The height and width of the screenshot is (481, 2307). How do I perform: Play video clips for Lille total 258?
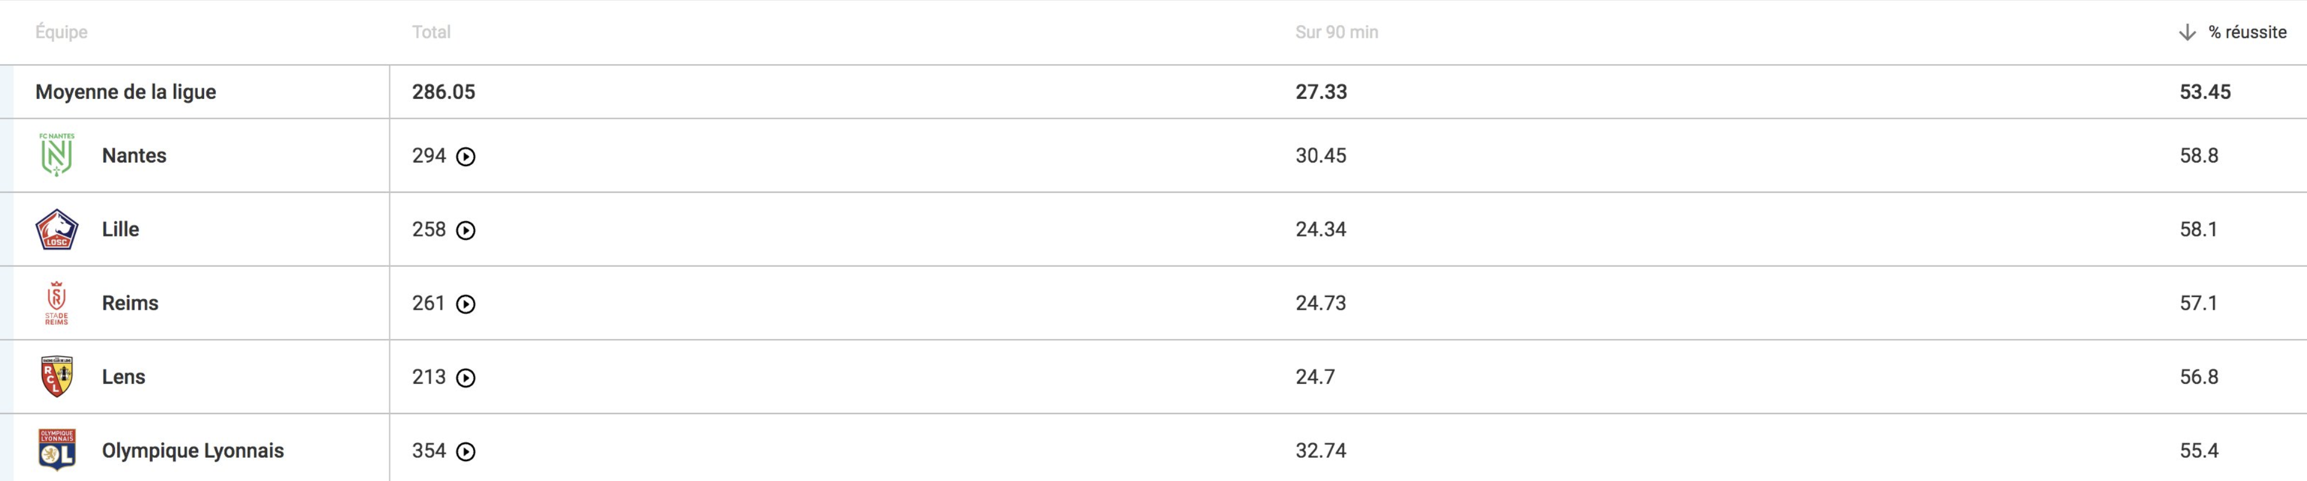pos(466,231)
